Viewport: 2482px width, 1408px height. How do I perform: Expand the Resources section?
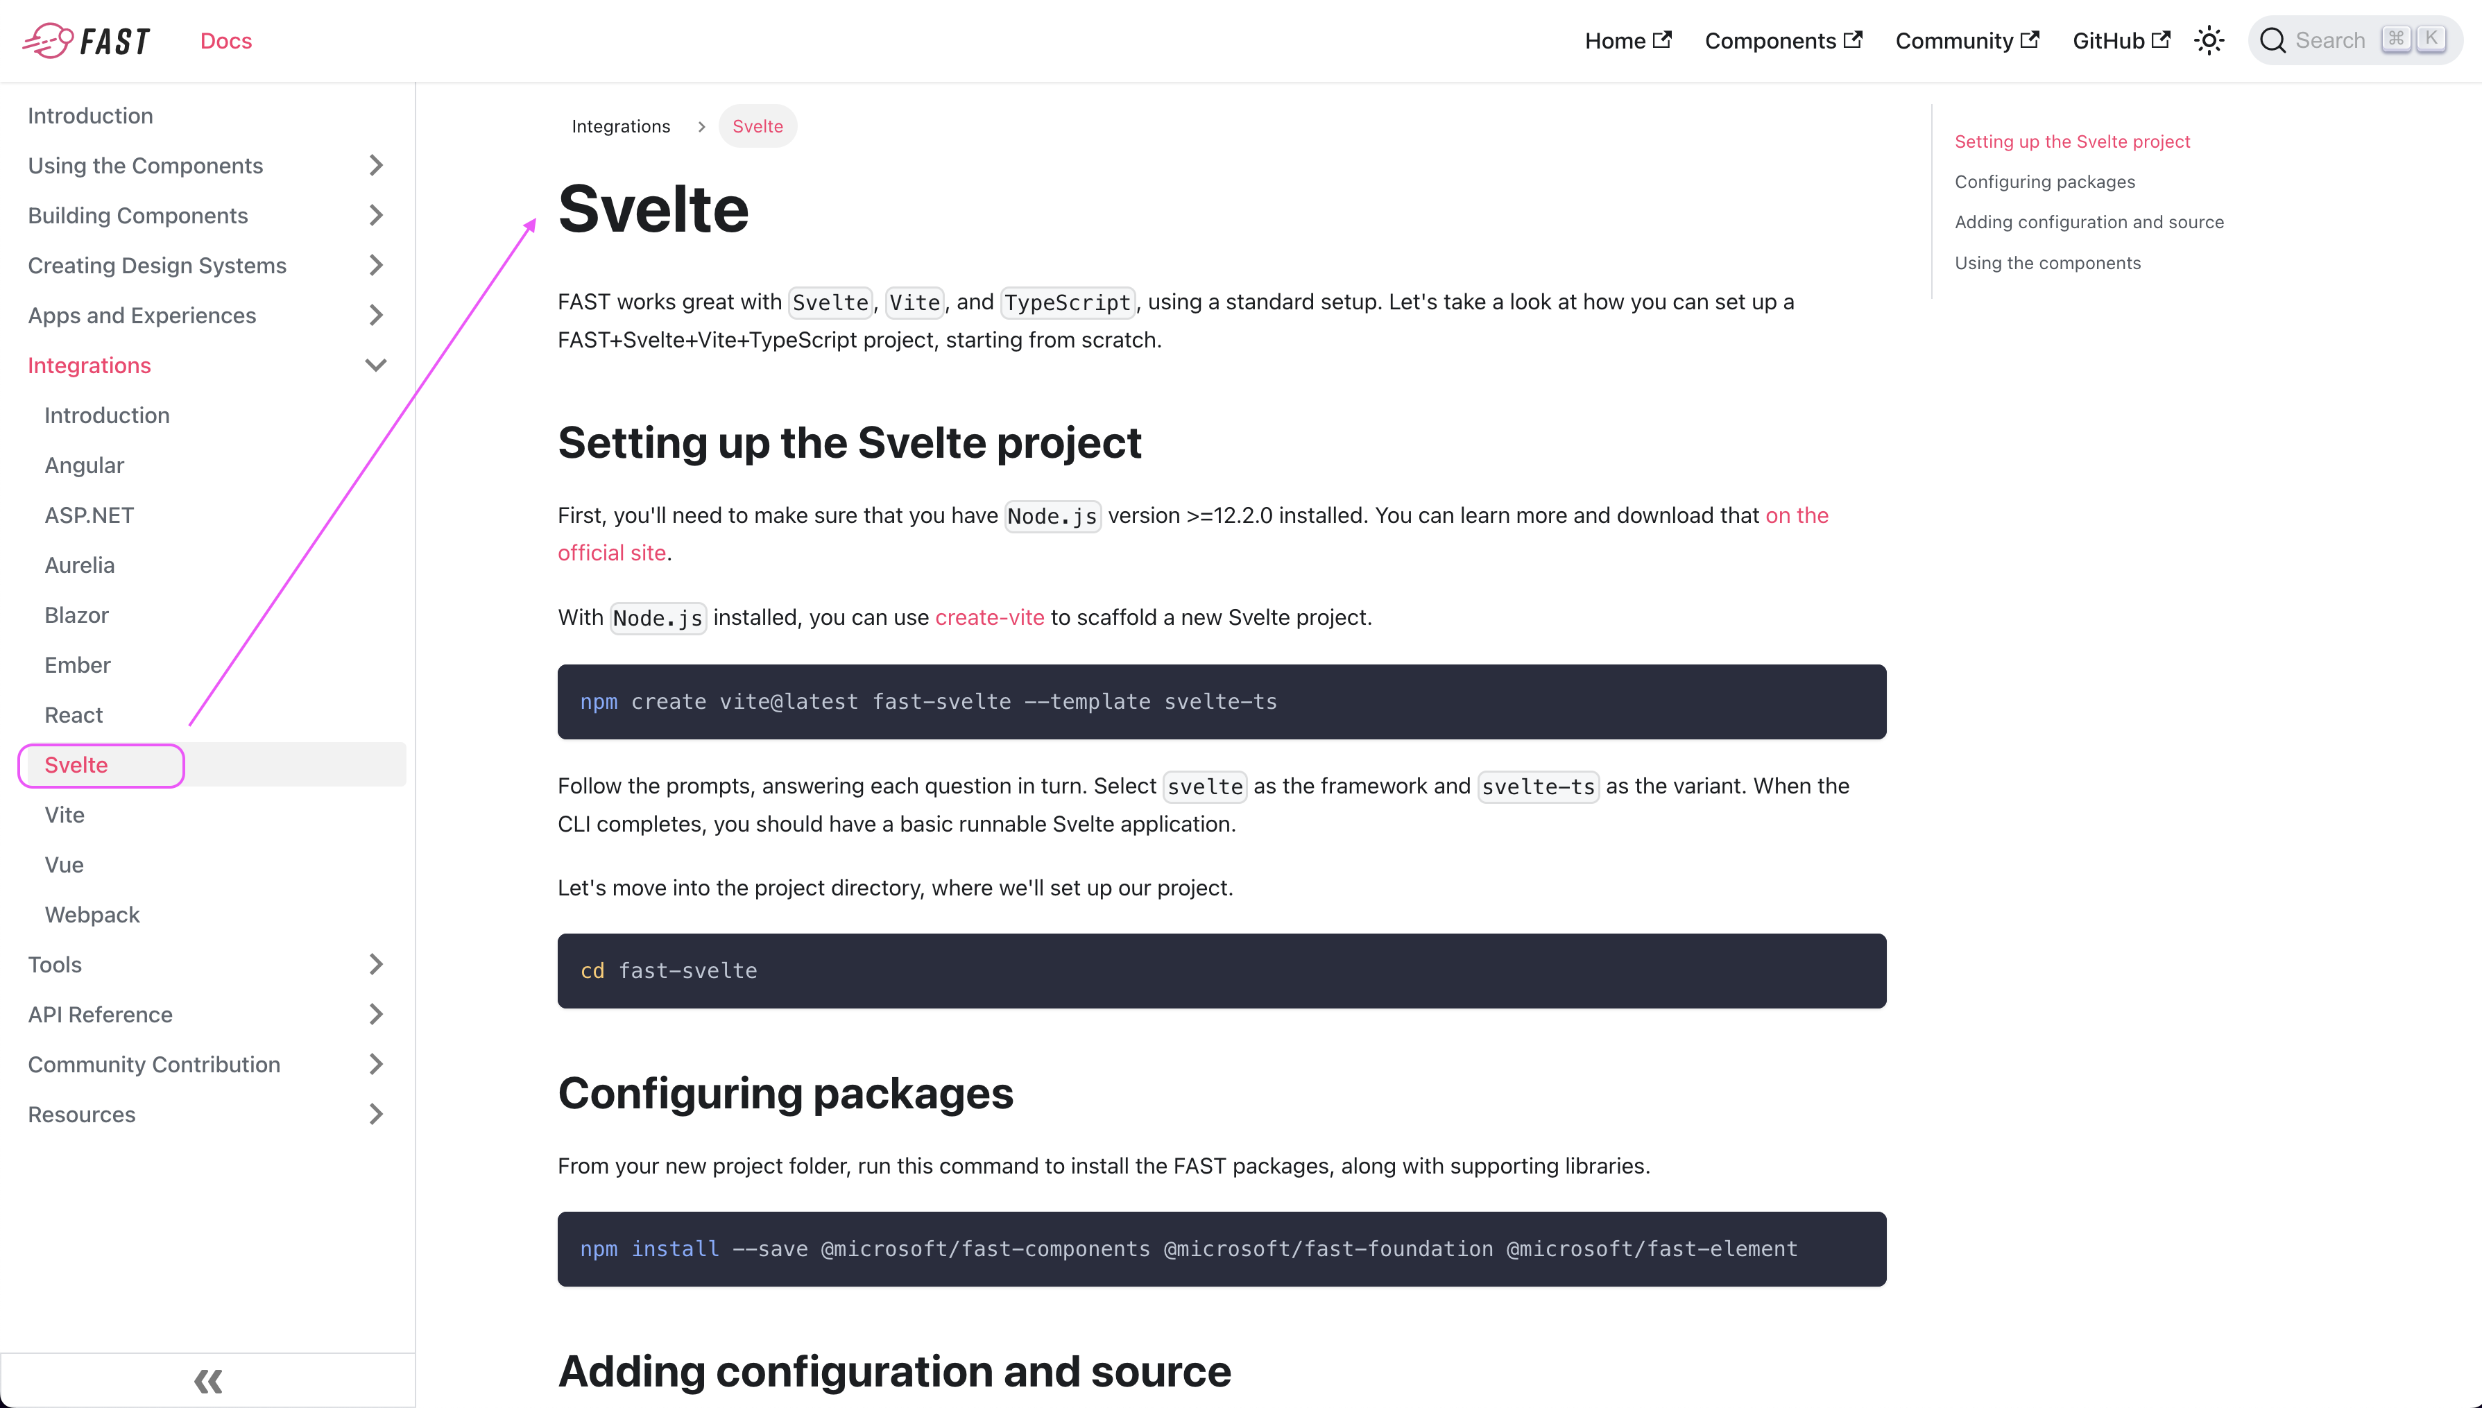click(376, 1114)
